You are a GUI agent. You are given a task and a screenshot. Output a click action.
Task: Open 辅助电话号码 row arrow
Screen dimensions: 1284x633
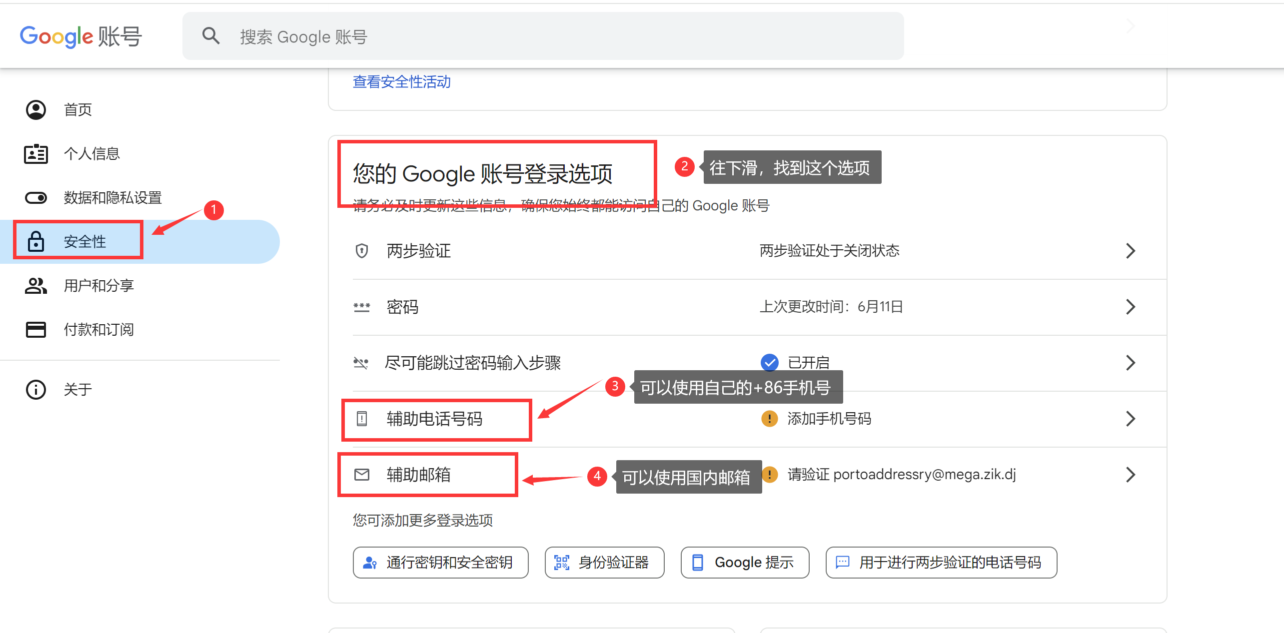pyautogui.click(x=1131, y=419)
